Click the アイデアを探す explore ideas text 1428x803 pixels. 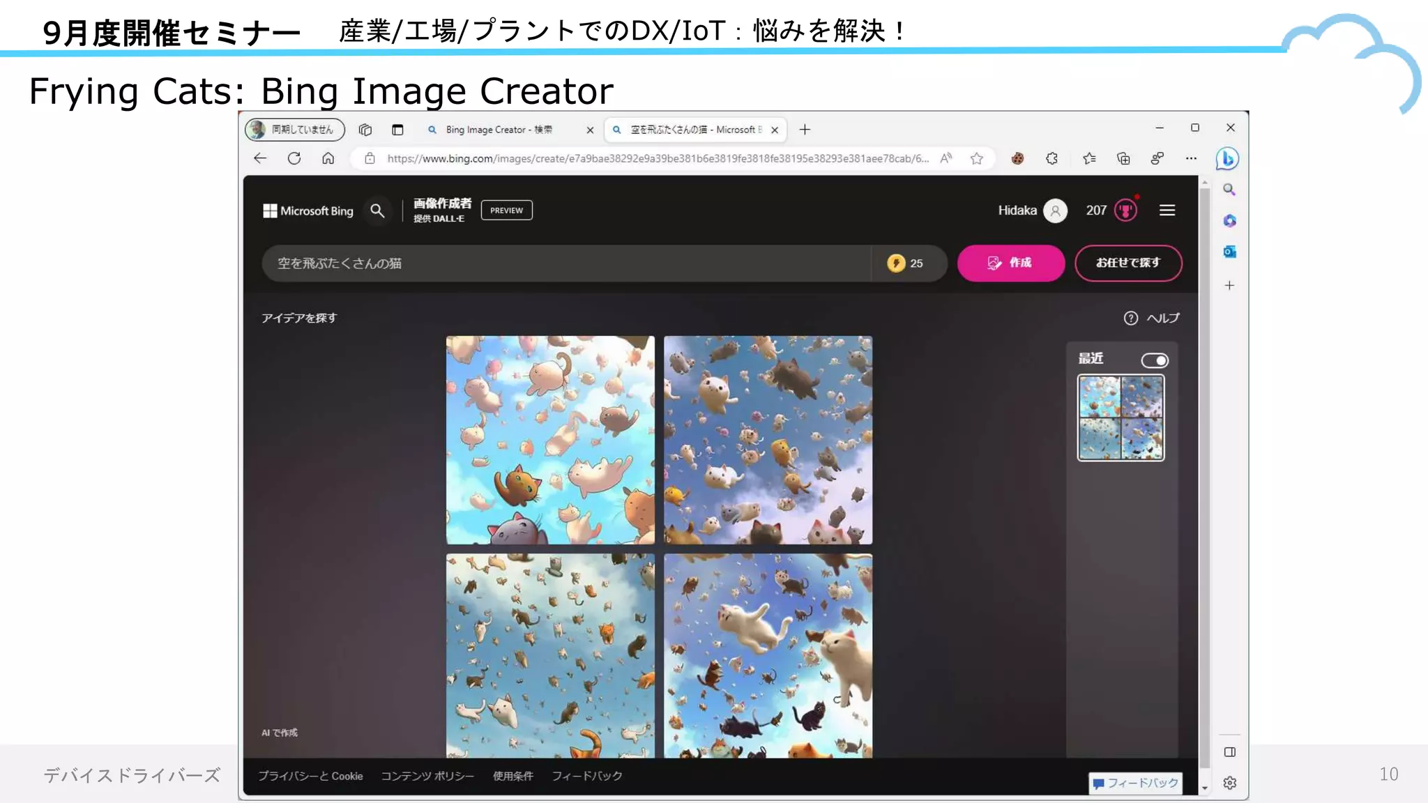click(x=299, y=318)
